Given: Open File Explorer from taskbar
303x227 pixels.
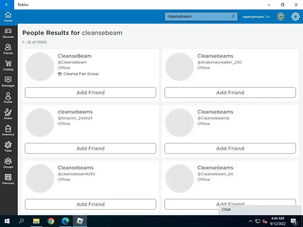Looking at the screenshot, I should [36, 221].
